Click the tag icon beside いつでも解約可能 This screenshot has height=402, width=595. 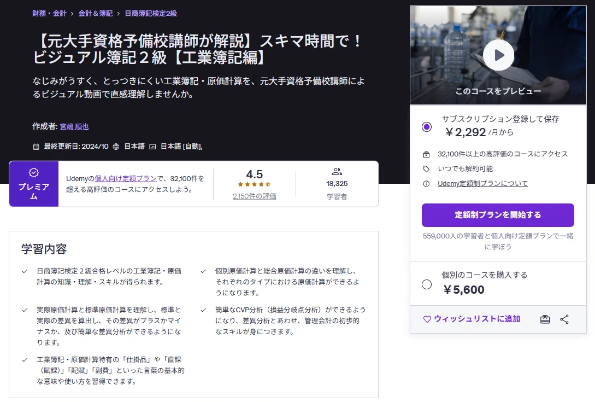click(x=426, y=169)
